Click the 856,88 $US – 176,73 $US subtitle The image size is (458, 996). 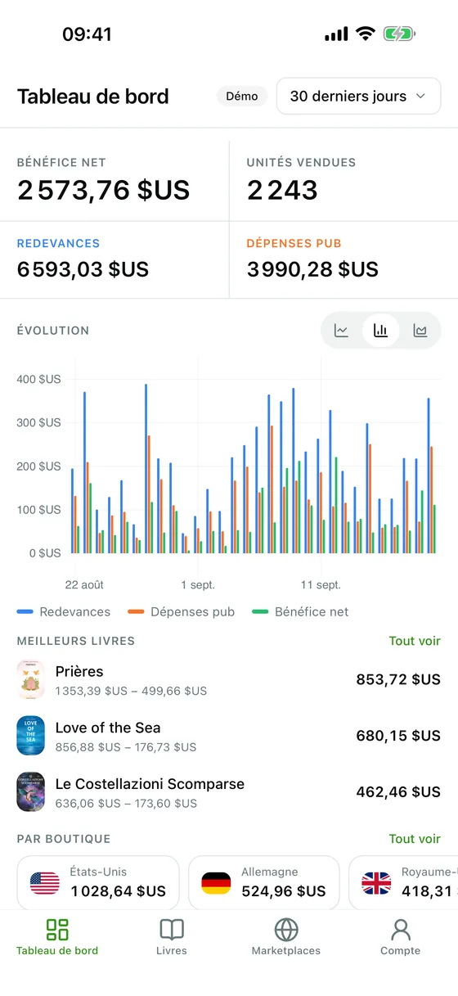126,747
